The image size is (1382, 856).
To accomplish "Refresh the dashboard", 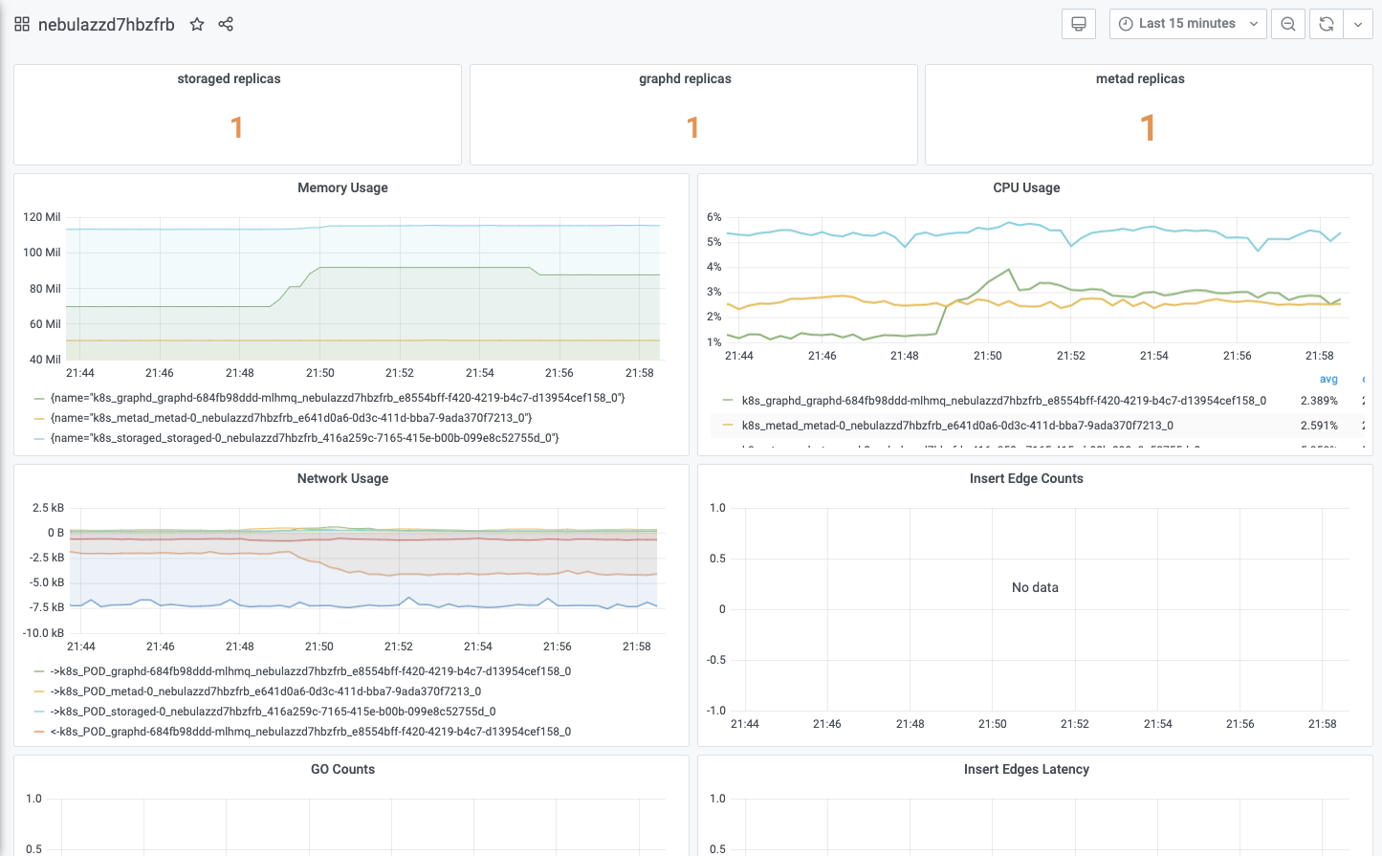I will [x=1327, y=24].
